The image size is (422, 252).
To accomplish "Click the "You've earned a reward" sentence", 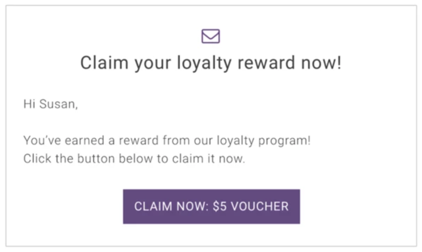I will pos(167,141).
